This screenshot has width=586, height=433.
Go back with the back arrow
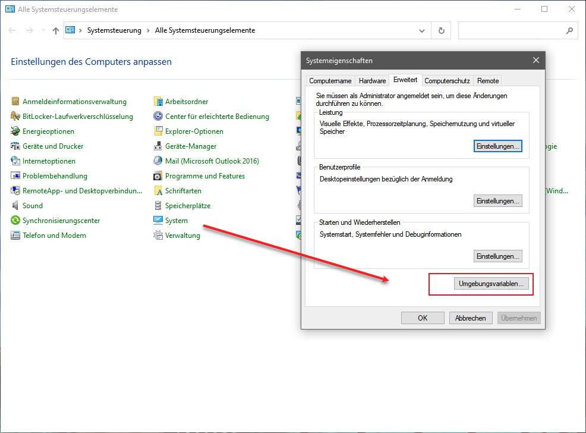point(12,30)
